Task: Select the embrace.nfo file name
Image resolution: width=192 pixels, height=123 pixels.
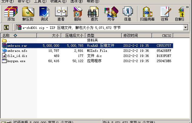Action: point(17,51)
